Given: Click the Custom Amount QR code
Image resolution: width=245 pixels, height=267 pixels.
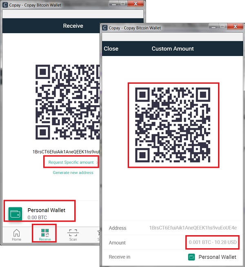Looking at the screenshot, I should coord(173,125).
